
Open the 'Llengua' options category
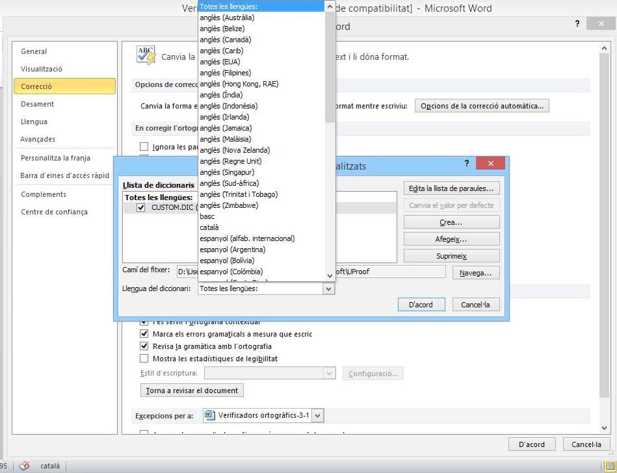click(34, 121)
